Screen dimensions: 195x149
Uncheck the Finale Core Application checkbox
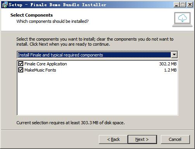(21, 64)
